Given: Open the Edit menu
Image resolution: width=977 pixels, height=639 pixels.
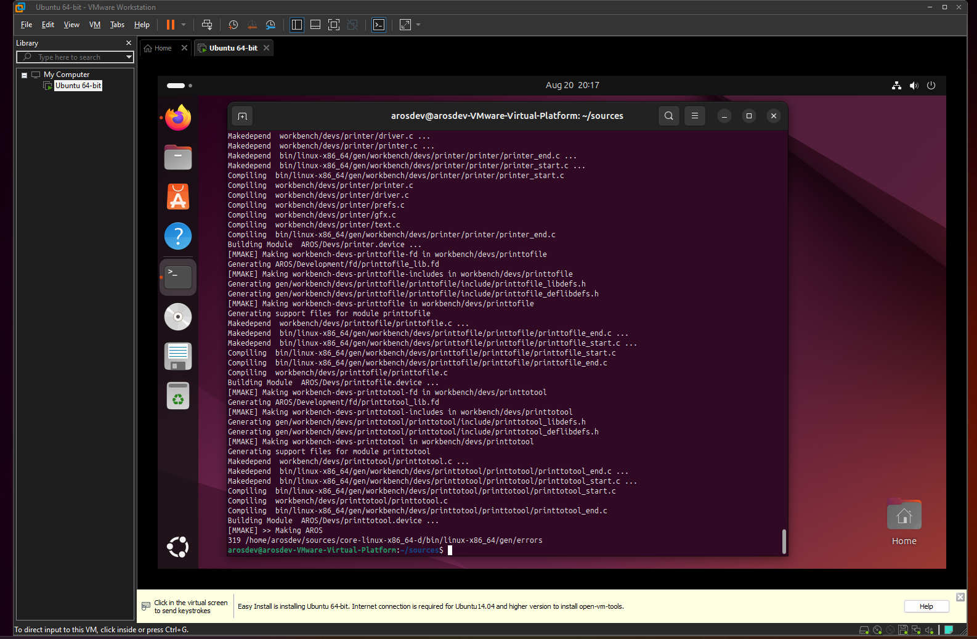Looking at the screenshot, I should point(48,25).
